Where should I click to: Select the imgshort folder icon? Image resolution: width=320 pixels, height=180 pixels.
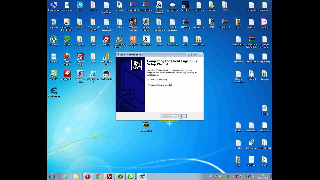pyautogui.click(x=251, y=75)
